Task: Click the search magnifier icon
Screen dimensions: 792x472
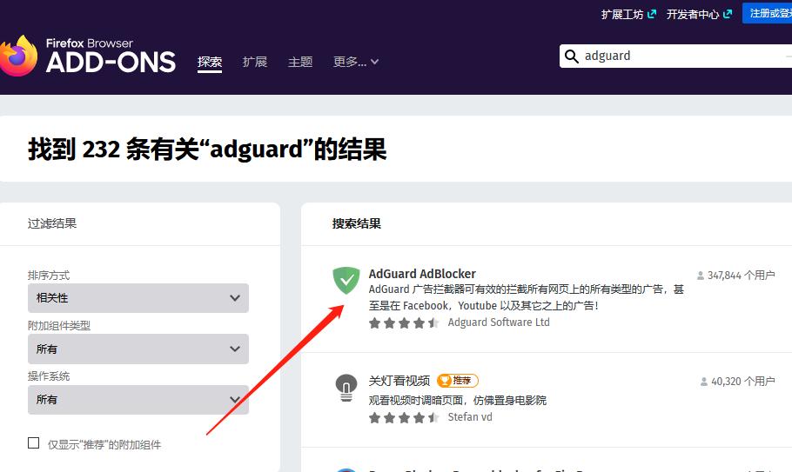Action: pyautogui.click(x=571, y=56)
